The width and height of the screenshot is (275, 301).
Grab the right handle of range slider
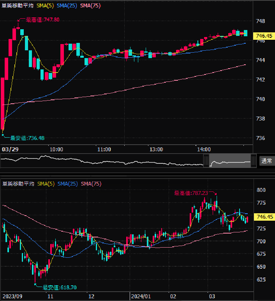pos(254,161)
